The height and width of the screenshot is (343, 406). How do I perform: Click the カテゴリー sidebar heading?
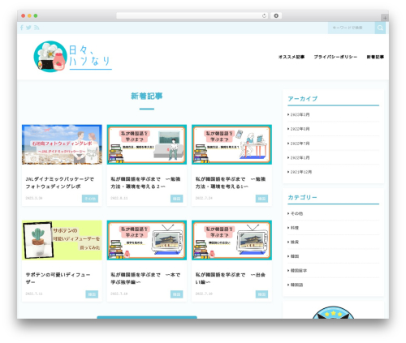point(302,198)
